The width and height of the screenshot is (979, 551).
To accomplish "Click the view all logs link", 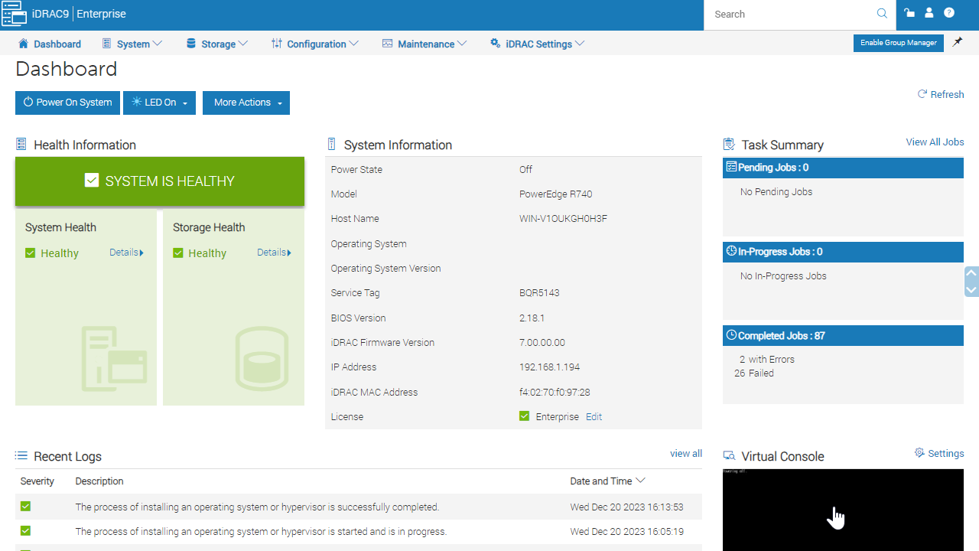I will [x=686, y=454].
